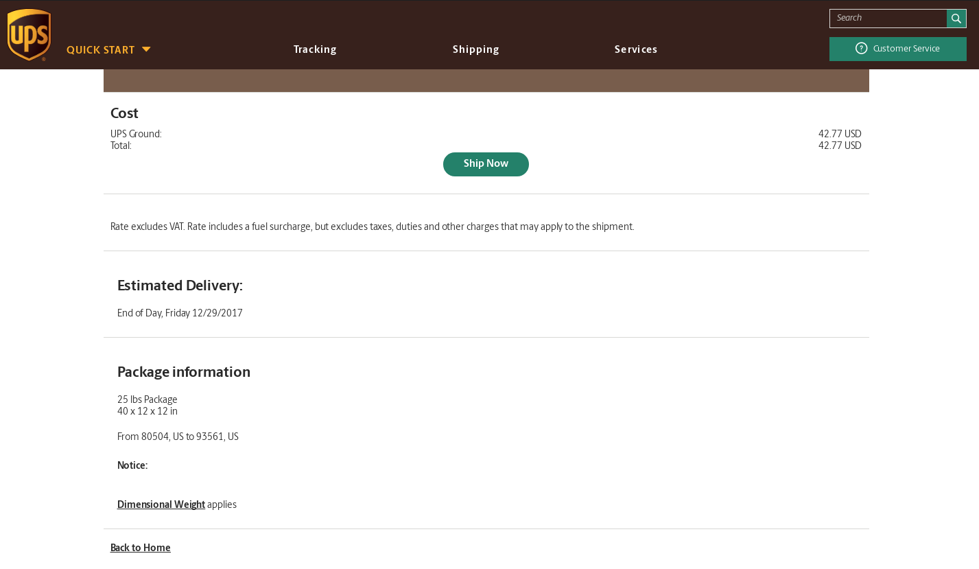The height and width of the screenshot is (569, 979).
Task: Click the Package information heading
Action: coord(184,372)
